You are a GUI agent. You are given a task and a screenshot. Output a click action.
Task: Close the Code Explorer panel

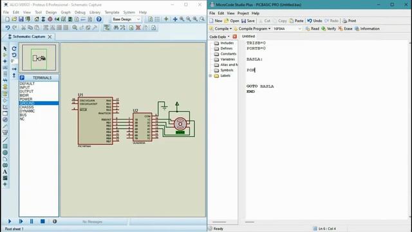(x=234, y=37)
